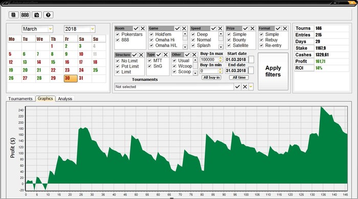Select all Format filters with the tick icon
Image resolution: width=358 pixels, height=199 pixels.
278,28
